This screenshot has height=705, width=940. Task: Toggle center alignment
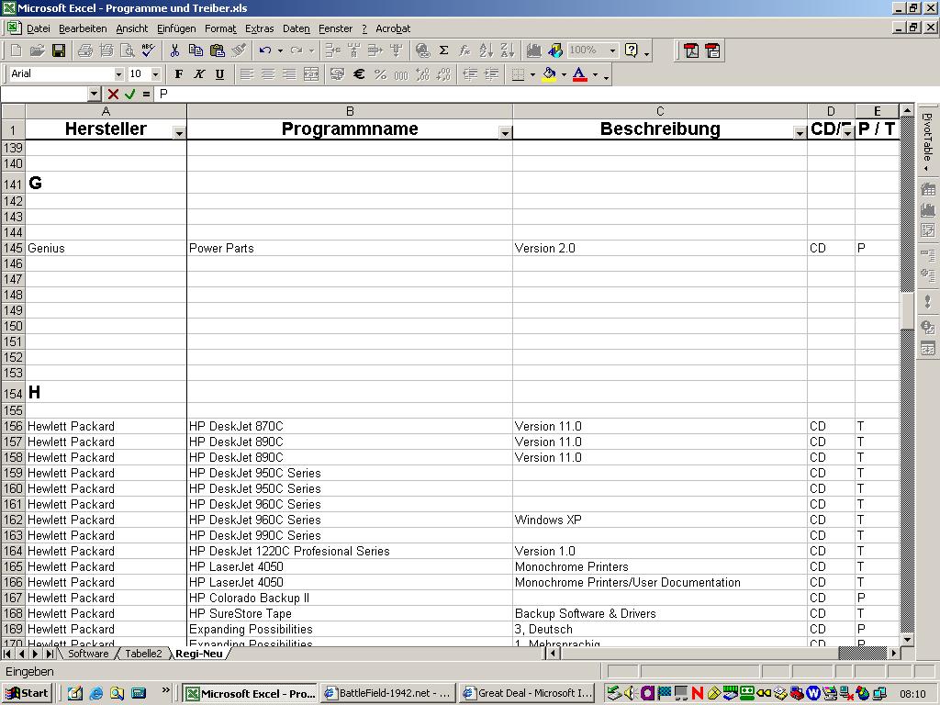(268, 74)
